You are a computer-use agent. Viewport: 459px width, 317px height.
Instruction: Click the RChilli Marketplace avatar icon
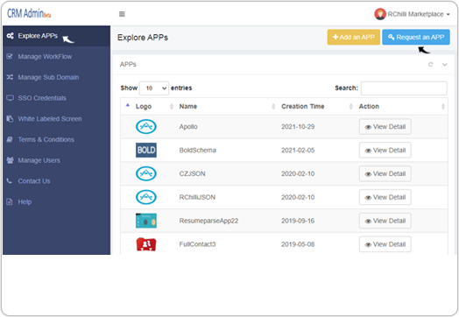pyautogui.click(x=380, y=14)
